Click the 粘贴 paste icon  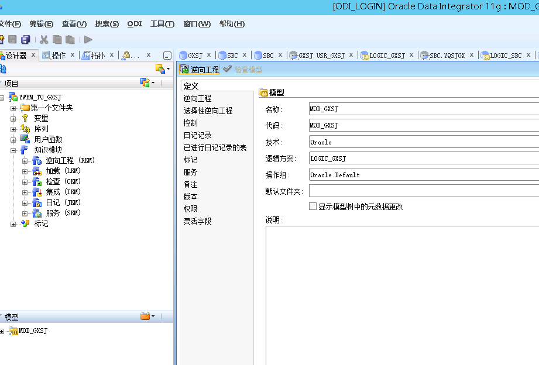68,39
